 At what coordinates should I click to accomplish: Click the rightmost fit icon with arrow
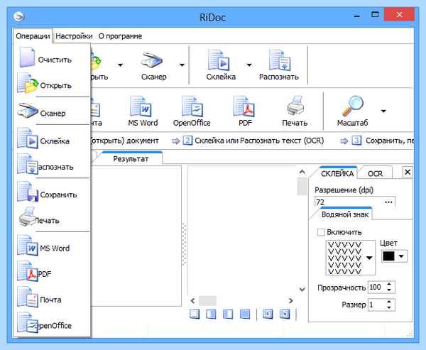click(285, 314)
